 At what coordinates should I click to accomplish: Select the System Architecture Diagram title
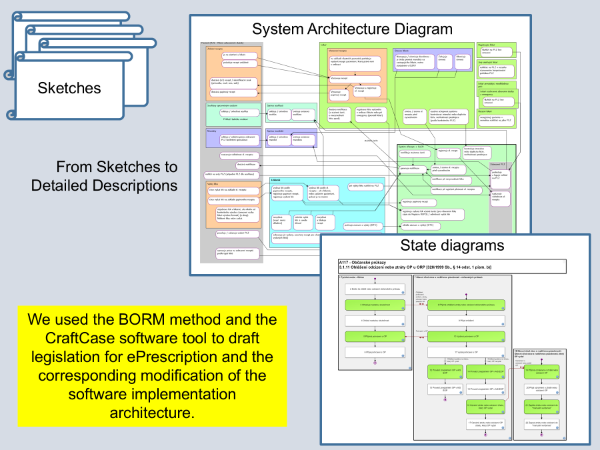352,29
